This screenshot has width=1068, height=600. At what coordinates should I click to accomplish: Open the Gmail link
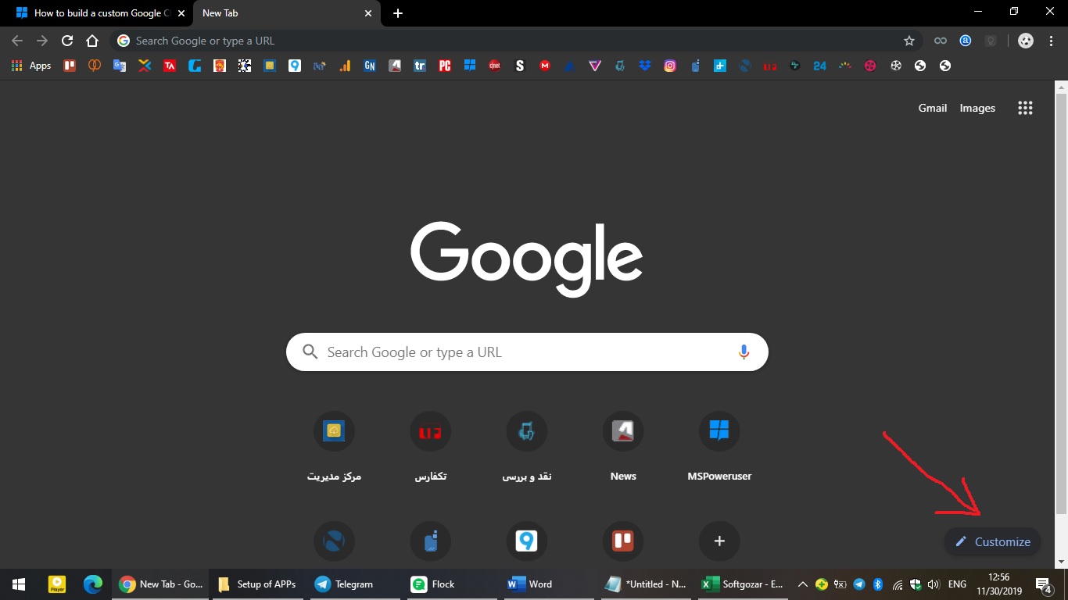(x=932, y=108)
